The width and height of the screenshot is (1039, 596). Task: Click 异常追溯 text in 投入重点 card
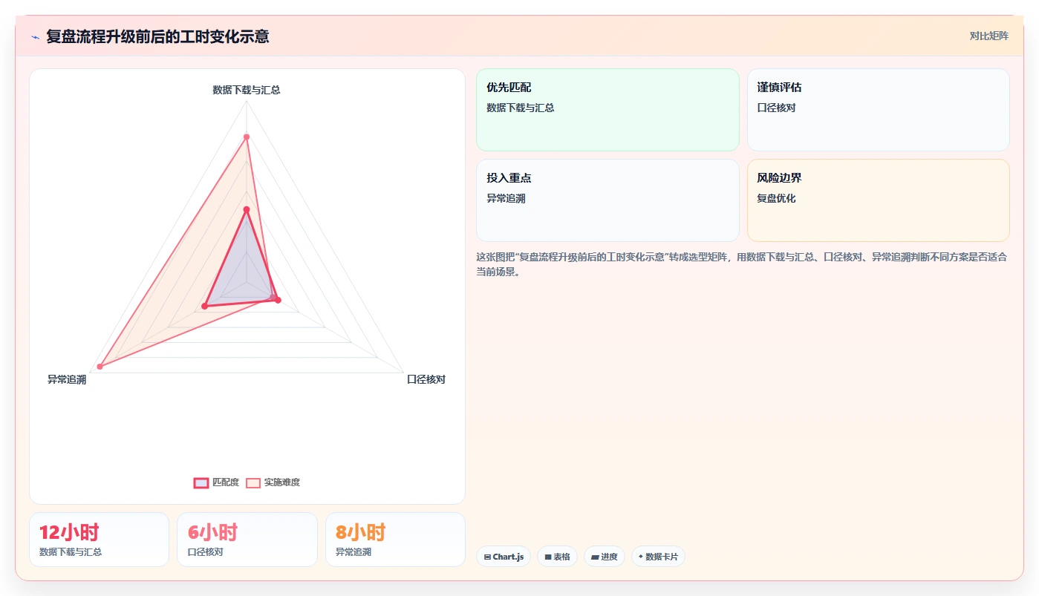click(506, 198)
